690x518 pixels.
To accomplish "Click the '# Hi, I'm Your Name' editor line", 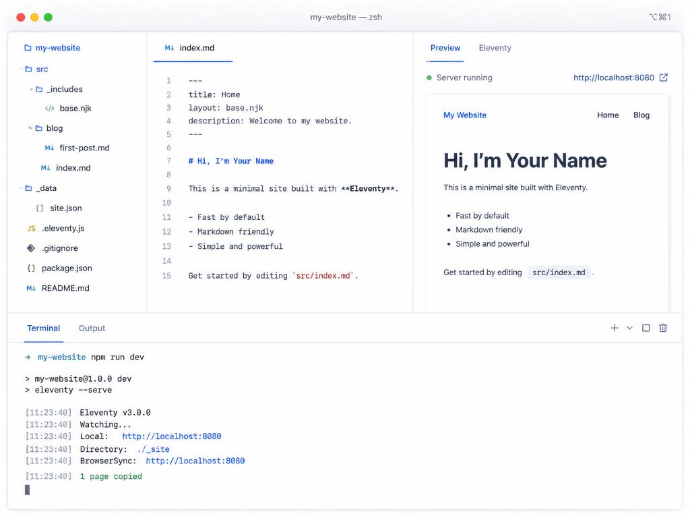I will click(231, 161).
